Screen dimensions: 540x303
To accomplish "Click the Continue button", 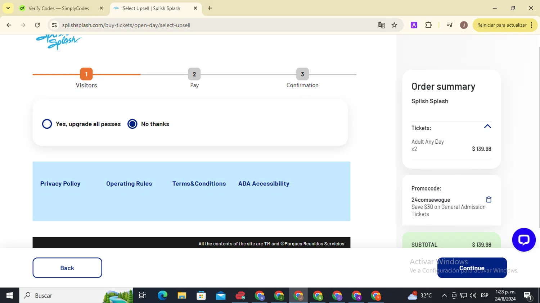I will [472, 268].
